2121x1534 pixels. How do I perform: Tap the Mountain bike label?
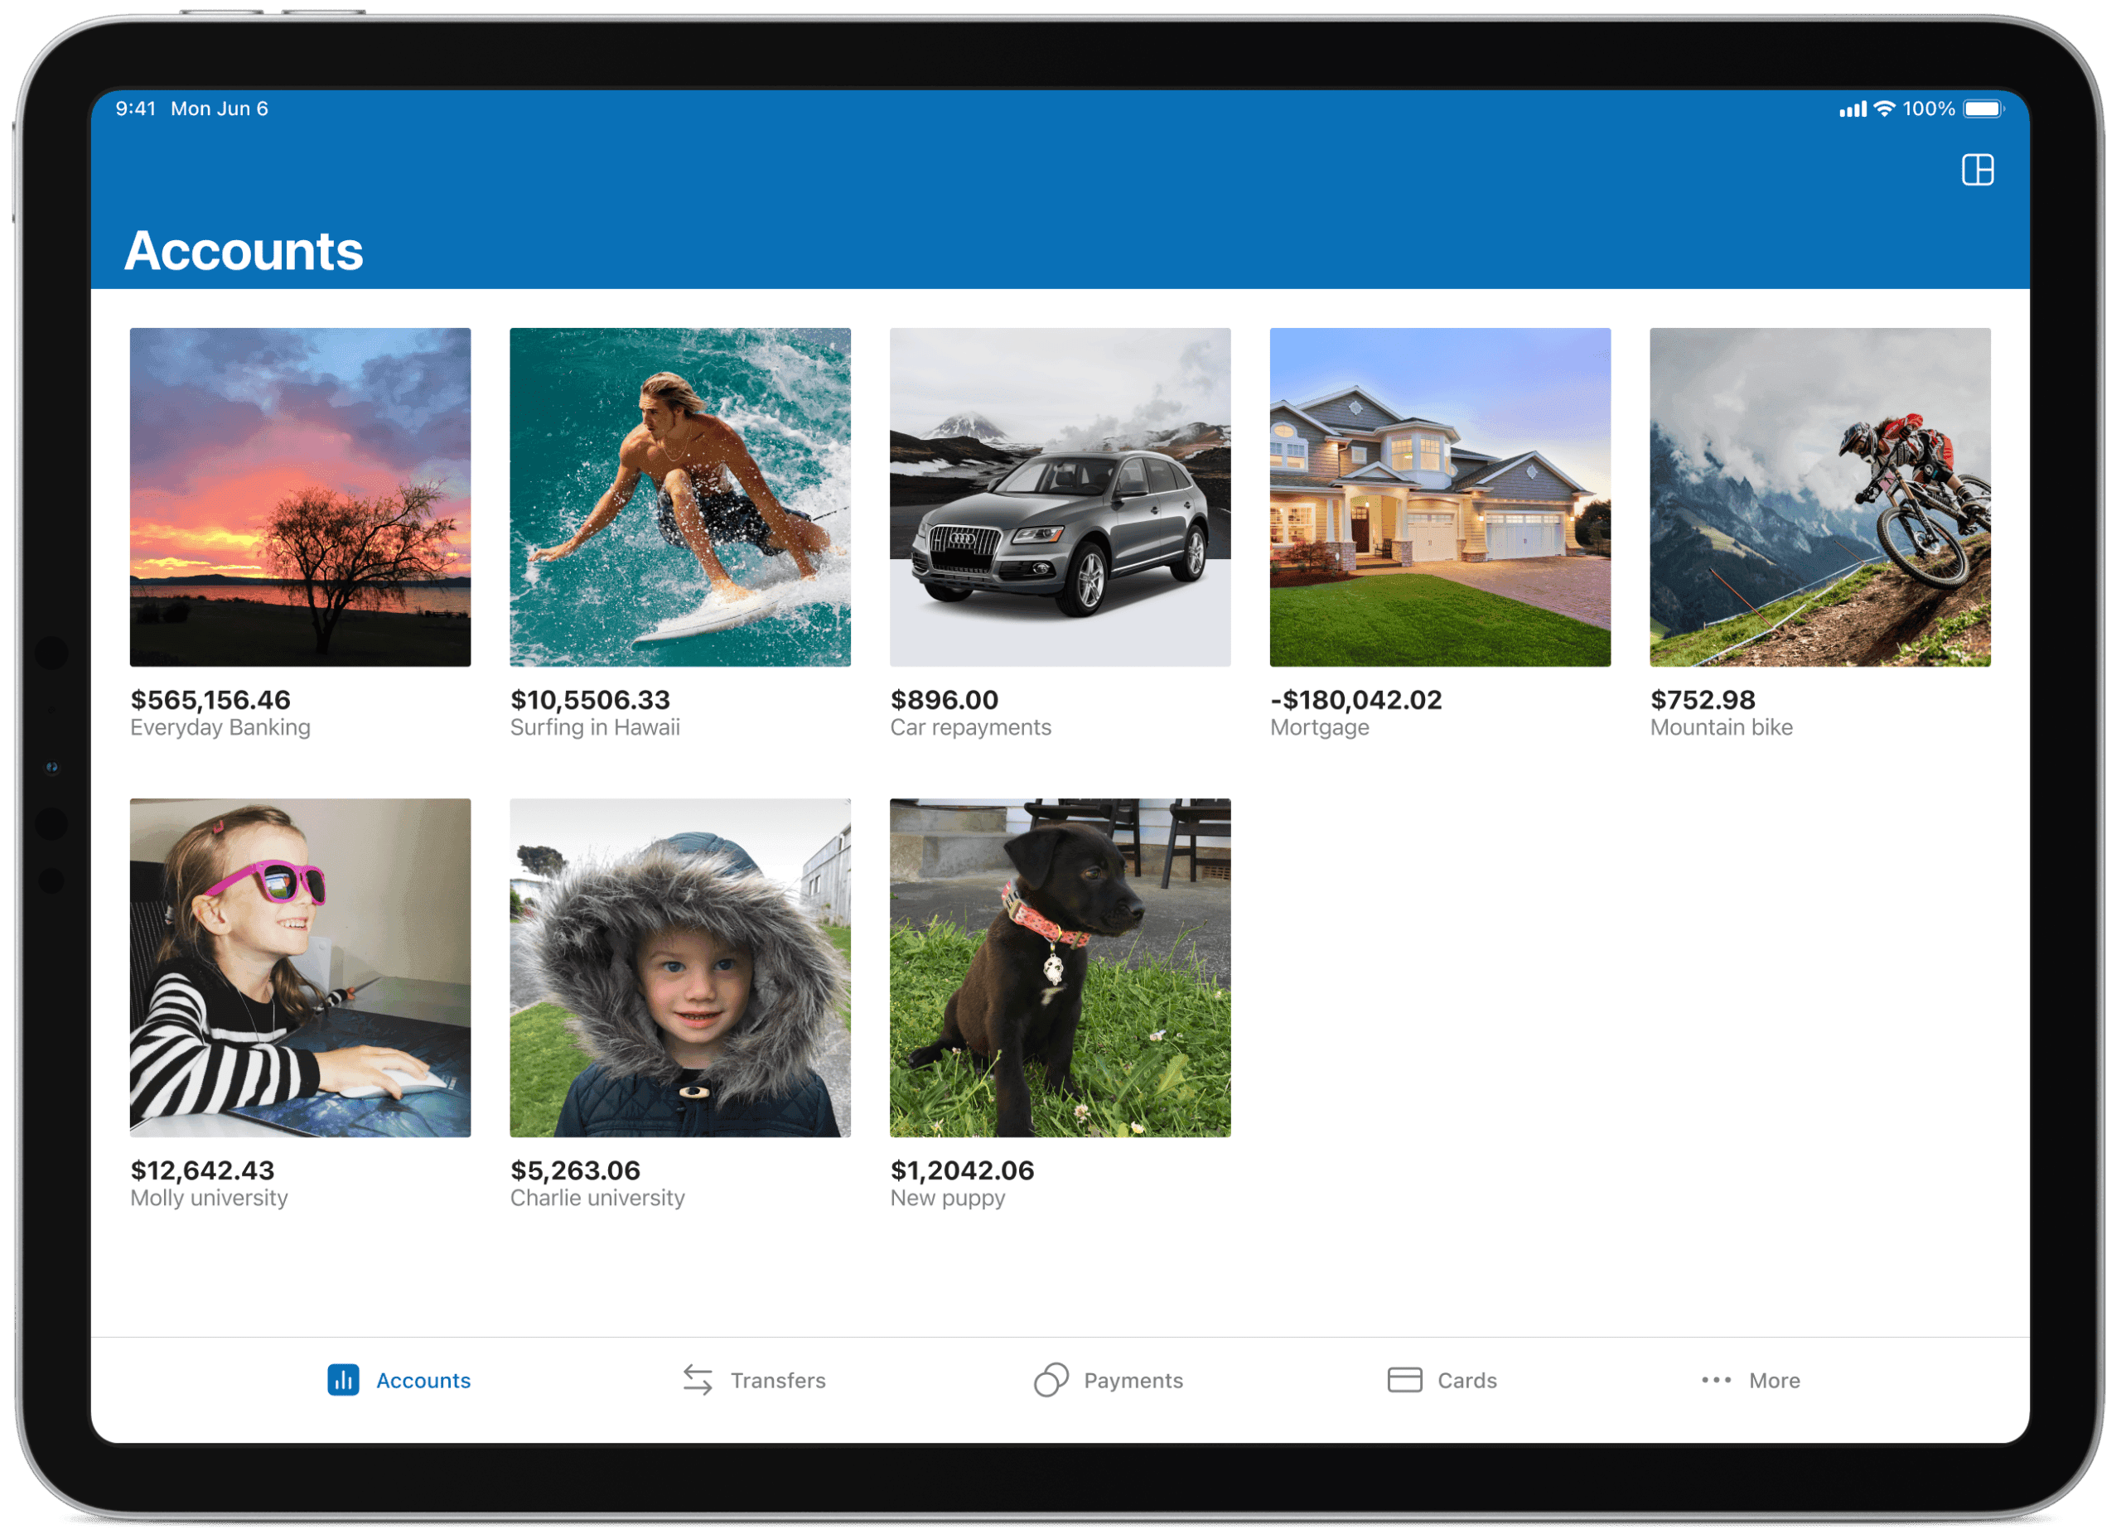coord(1722,727)
